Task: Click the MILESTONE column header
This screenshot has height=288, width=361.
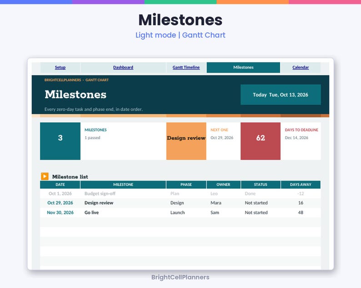Action: click(x=123, y=185)
